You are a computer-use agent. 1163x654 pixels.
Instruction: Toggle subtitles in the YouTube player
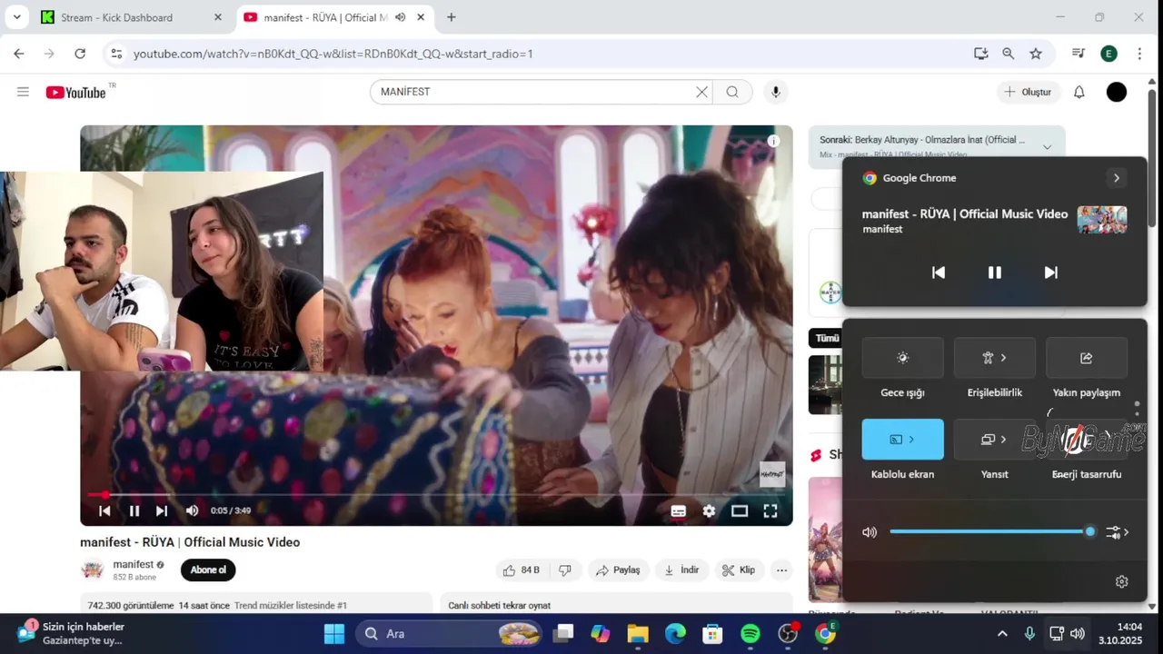point(678,510)
